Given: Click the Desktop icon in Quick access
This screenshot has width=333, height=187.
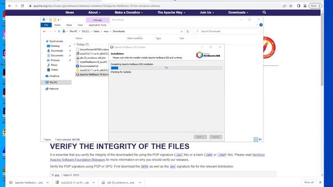Looking at the screenshot, I should (48, 46).
